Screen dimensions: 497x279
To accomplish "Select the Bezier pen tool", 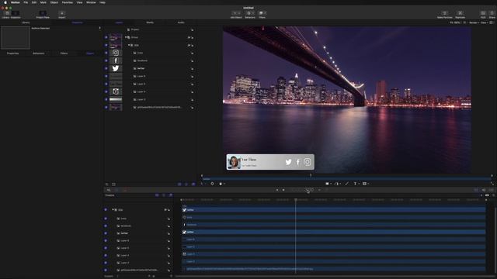I will (336, 184).
